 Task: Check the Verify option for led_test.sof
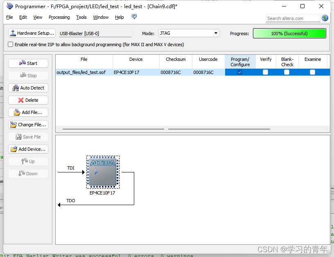pyautogui.click(x=265, y=72)
